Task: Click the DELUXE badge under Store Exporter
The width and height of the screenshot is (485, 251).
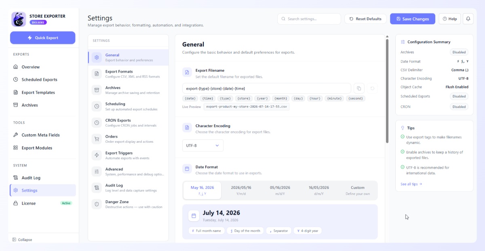Action: 38,23
